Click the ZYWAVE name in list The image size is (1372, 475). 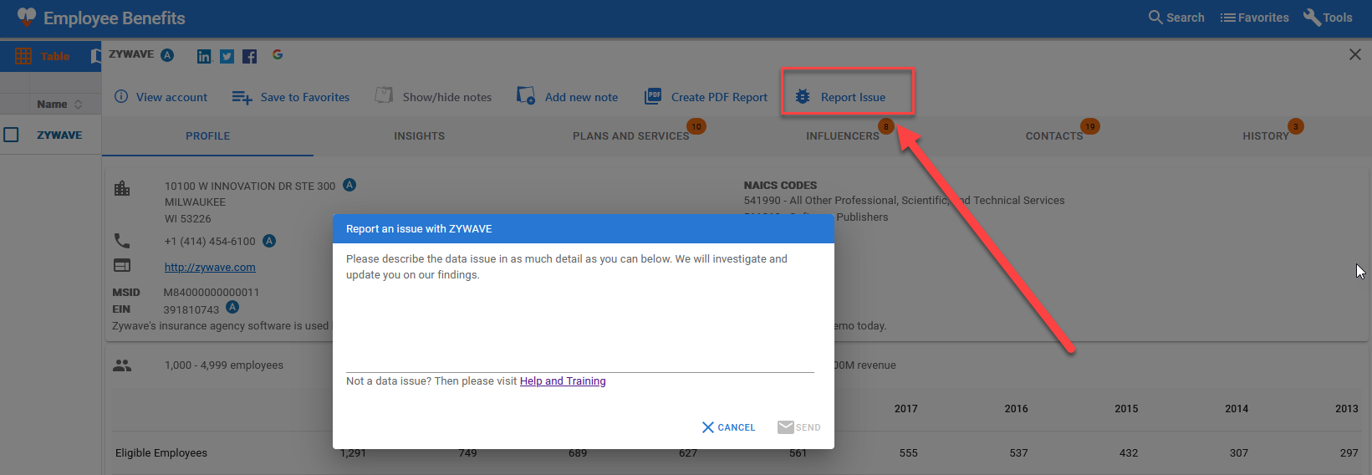59,135
